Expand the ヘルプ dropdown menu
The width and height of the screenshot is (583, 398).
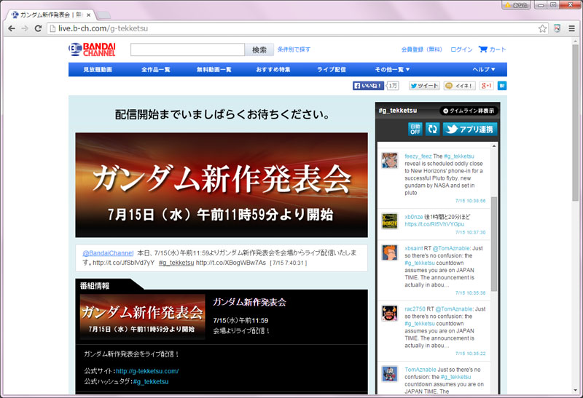click(483, 69)
